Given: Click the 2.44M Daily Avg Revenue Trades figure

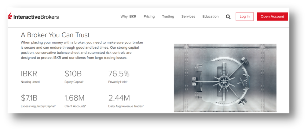Looking at the screenshot, I should click(x=119, y=98).
